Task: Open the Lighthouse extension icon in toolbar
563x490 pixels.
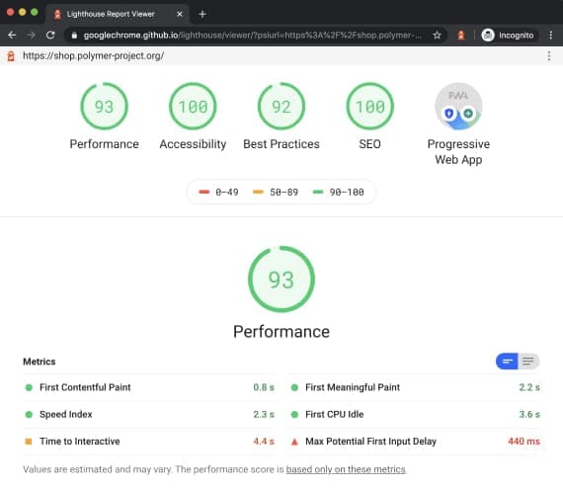Action: [461, 35]
